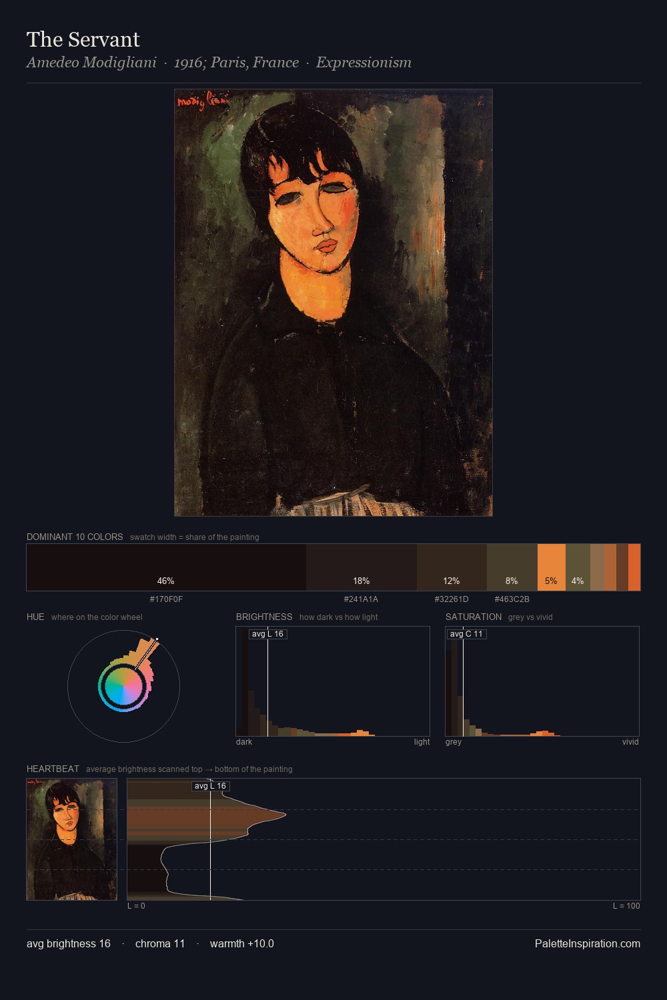Viewport: 667px width, 1000px height.
Task: Select the 18% dark brown swatch
Action: tap(362, 567)
